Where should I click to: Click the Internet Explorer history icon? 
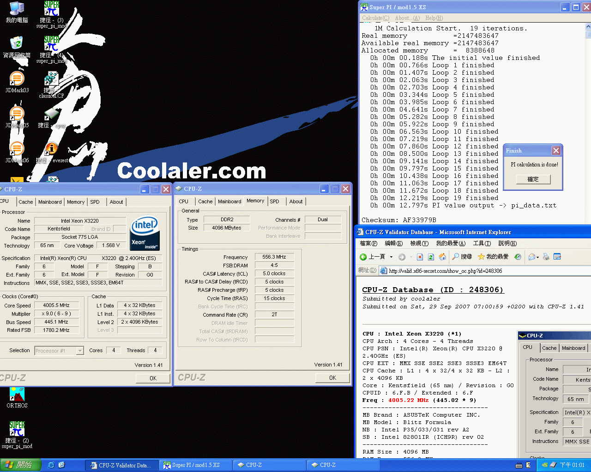518,257
